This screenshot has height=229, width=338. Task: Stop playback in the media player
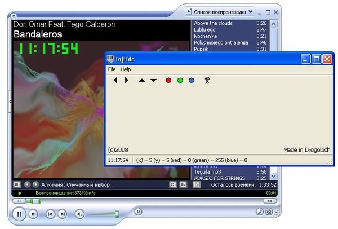(x=33, y=214)
